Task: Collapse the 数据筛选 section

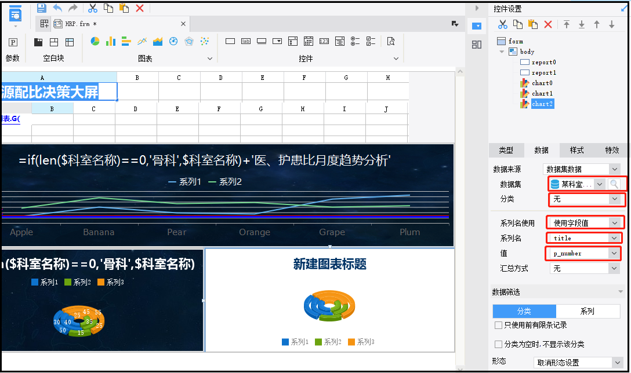Action: (x=621, y=292)
